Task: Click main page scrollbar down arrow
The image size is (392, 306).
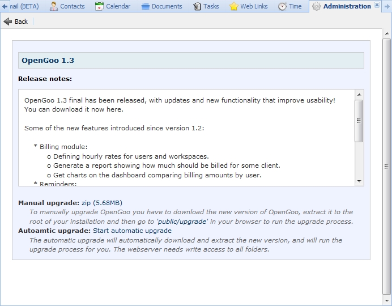Action: click(x=387, y=300)
